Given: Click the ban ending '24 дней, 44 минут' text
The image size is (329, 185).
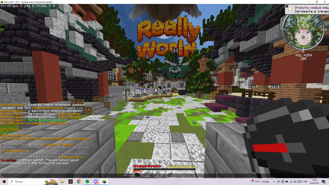Looking at the screenshot, I should [58, 145].
